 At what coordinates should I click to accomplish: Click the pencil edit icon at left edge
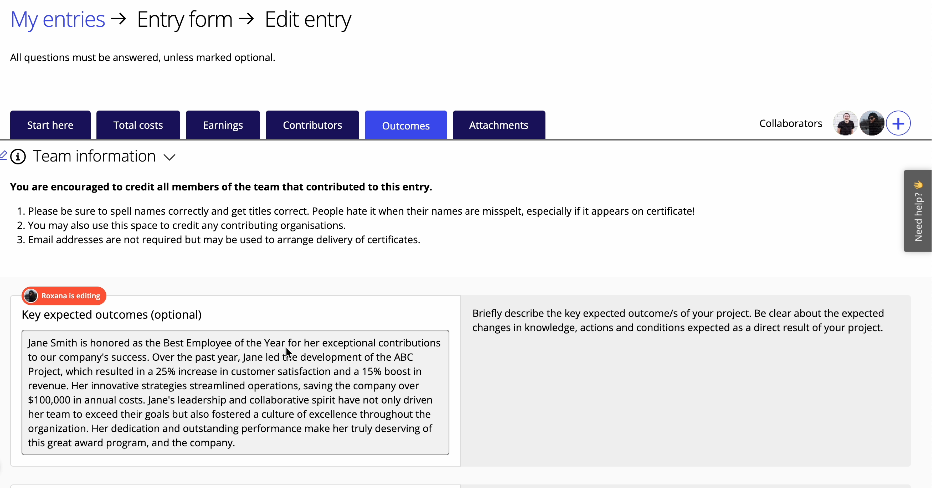[3, 155]
